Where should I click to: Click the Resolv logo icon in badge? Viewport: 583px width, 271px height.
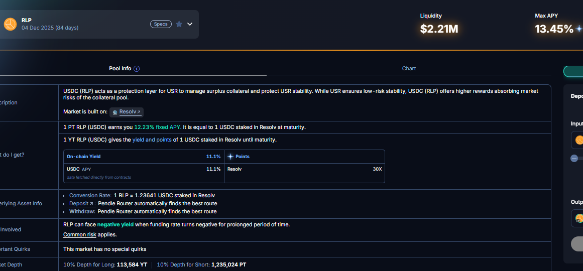pyautogui.click(x=115, y=112)
